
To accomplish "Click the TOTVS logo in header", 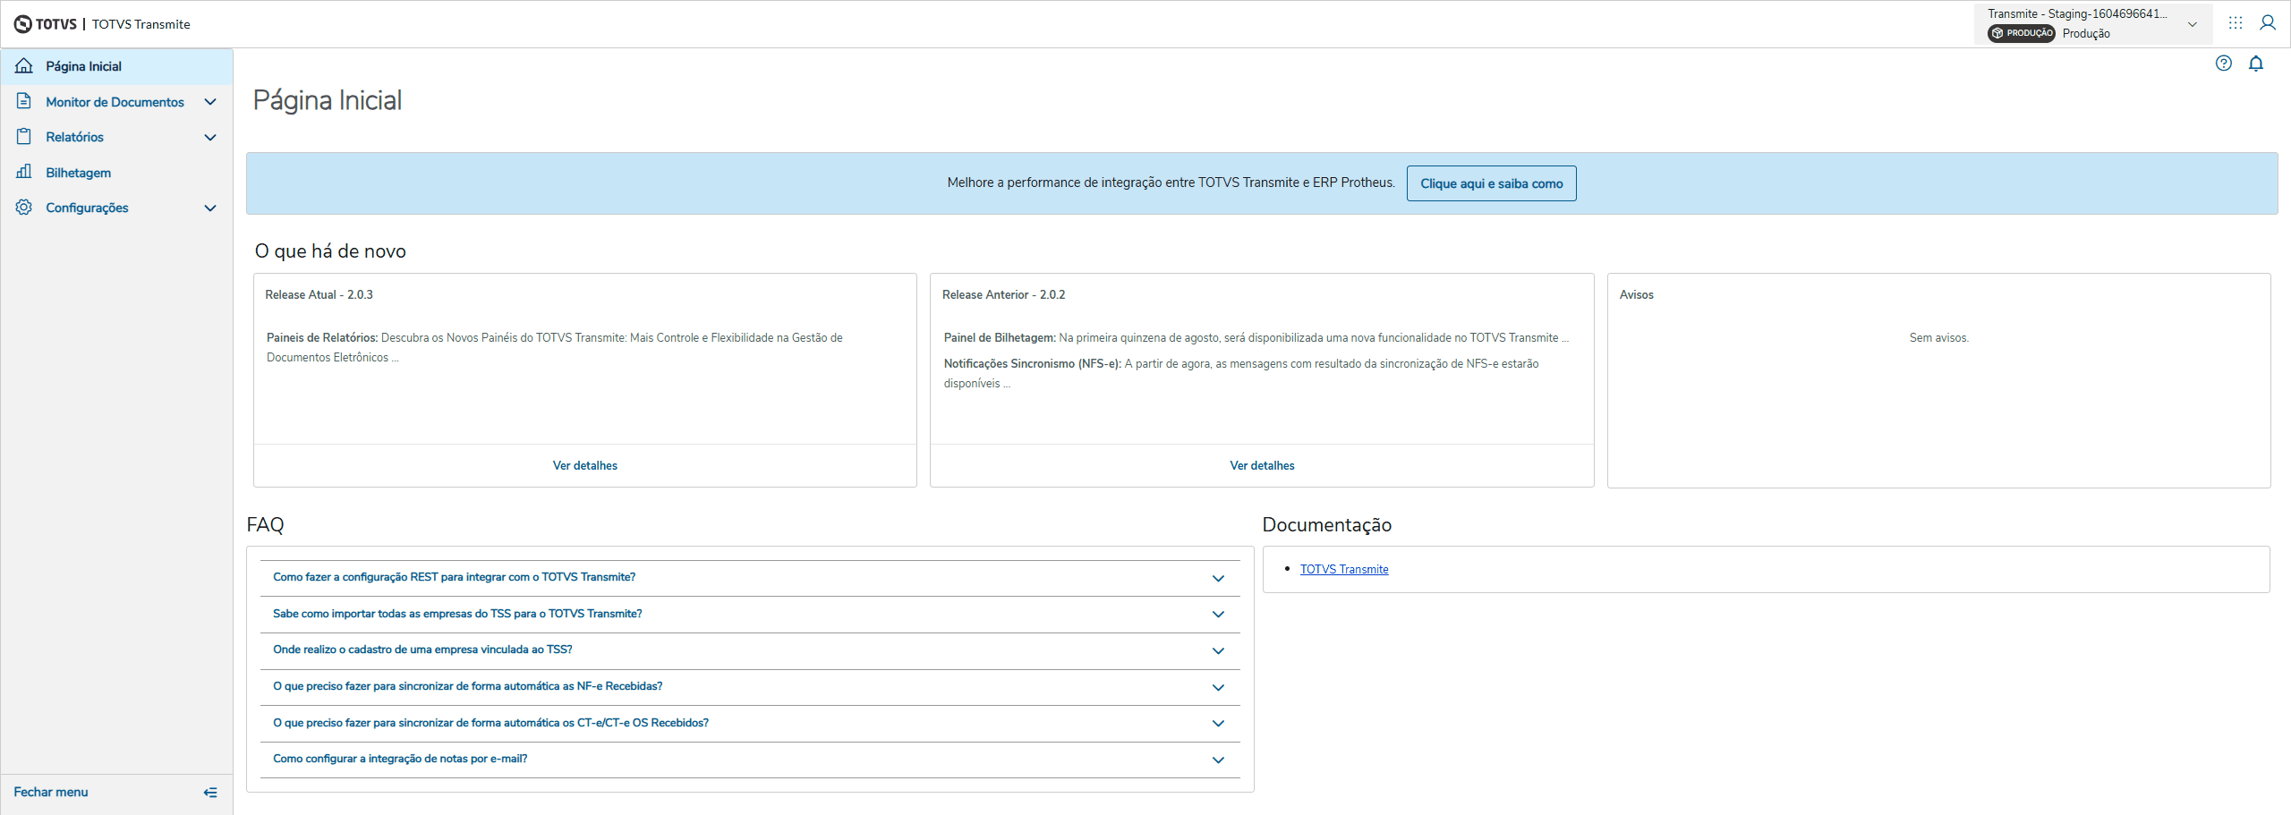I will [46, 24].
